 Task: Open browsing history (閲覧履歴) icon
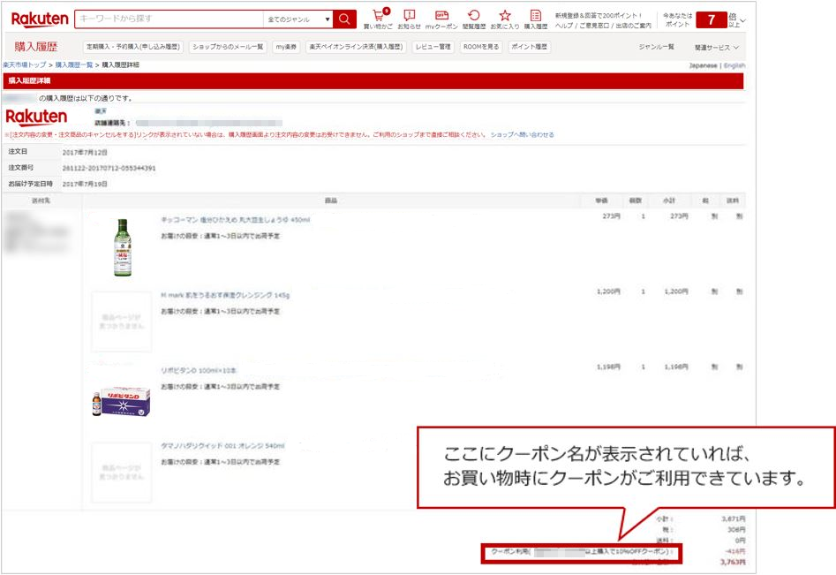pos(474,19)
